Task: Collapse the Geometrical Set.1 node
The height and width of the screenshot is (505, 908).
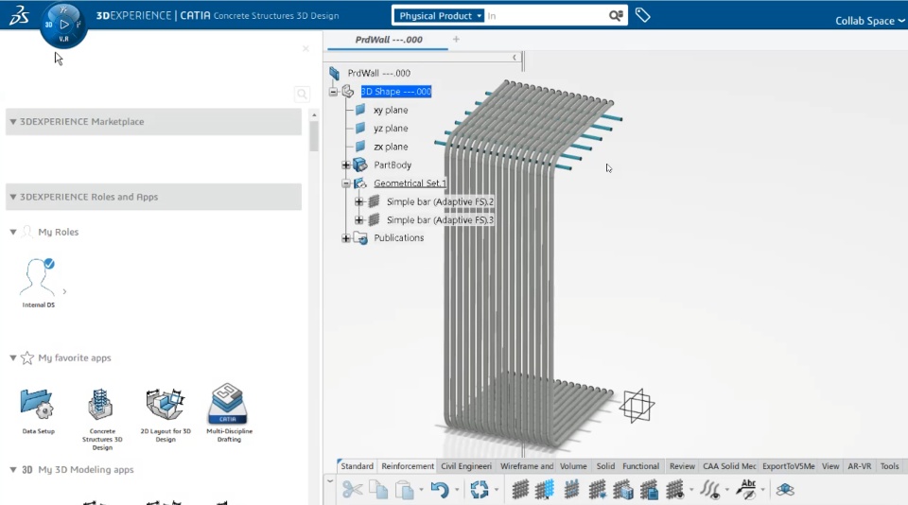Action: click(346, 183)
